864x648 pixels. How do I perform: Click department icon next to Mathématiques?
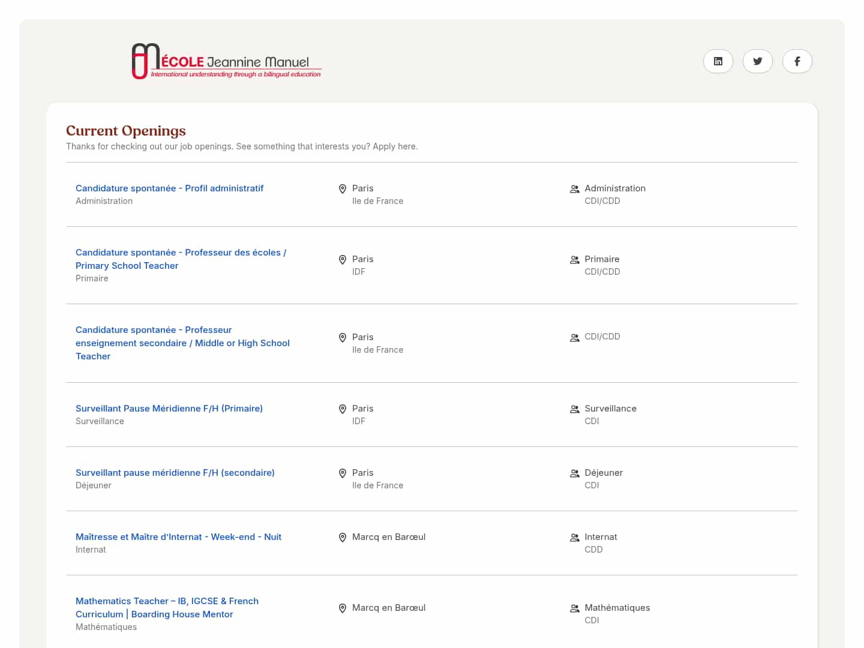coord(574,608)
